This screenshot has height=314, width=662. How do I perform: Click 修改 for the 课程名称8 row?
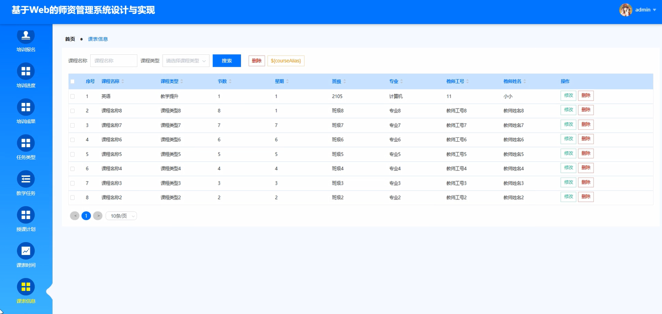click(568, 110)
